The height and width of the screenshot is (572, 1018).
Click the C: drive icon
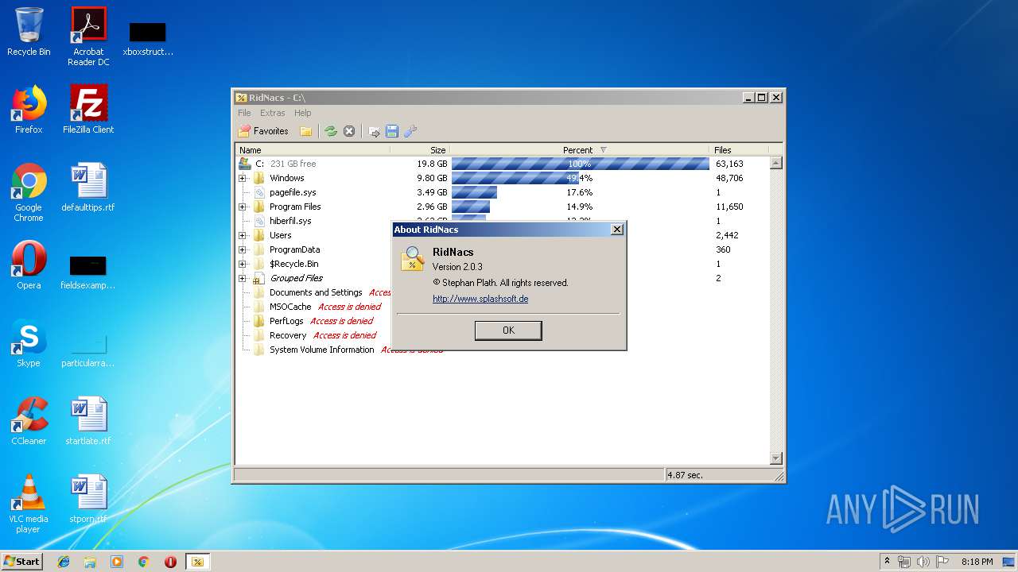(x=245, y=164)
